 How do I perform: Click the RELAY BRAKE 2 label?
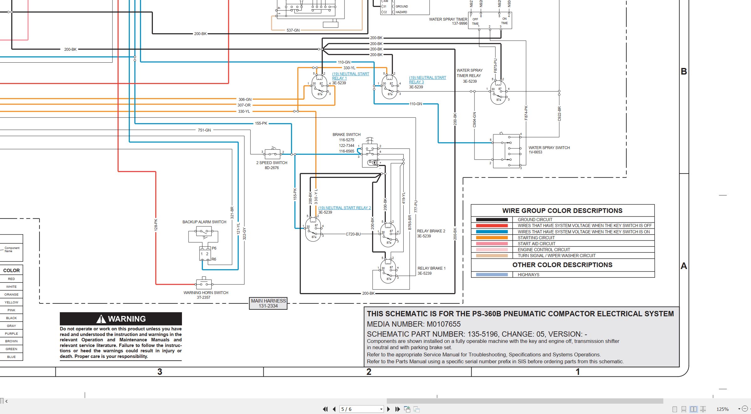click(x=431, y=231)
